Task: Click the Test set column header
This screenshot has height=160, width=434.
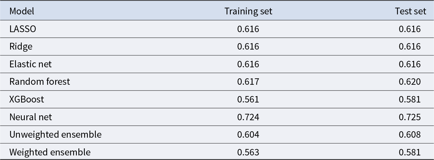Action: pyautogui.click(x=410, y=11)
